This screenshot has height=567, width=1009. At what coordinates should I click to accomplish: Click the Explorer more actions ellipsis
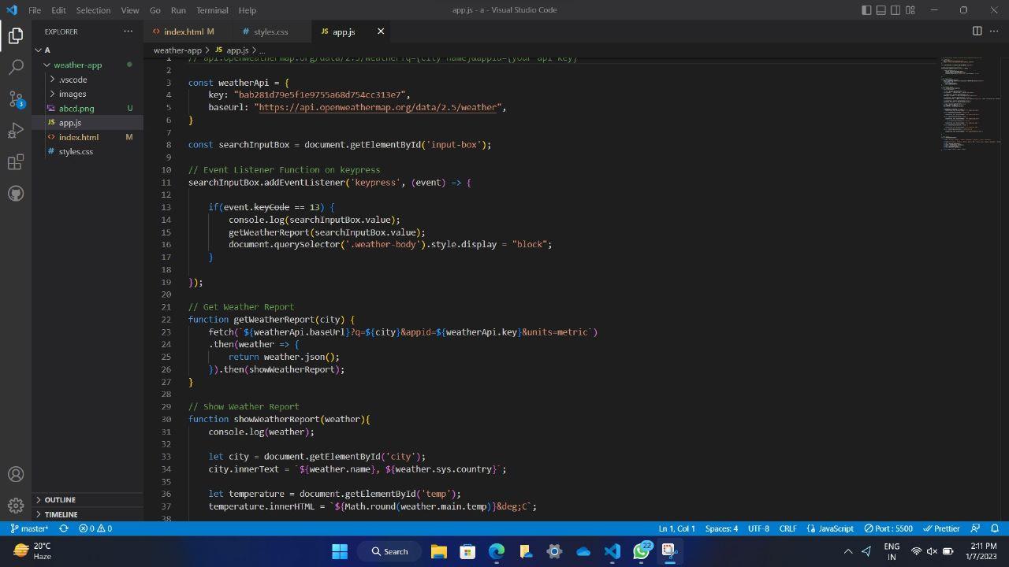coord(128,31)
